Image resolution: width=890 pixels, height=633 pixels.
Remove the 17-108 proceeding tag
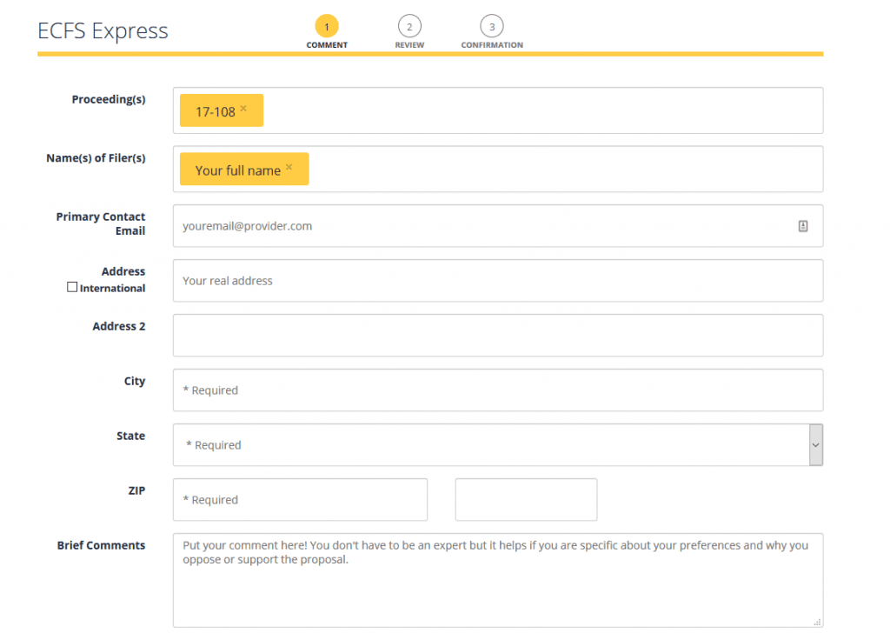243,109
